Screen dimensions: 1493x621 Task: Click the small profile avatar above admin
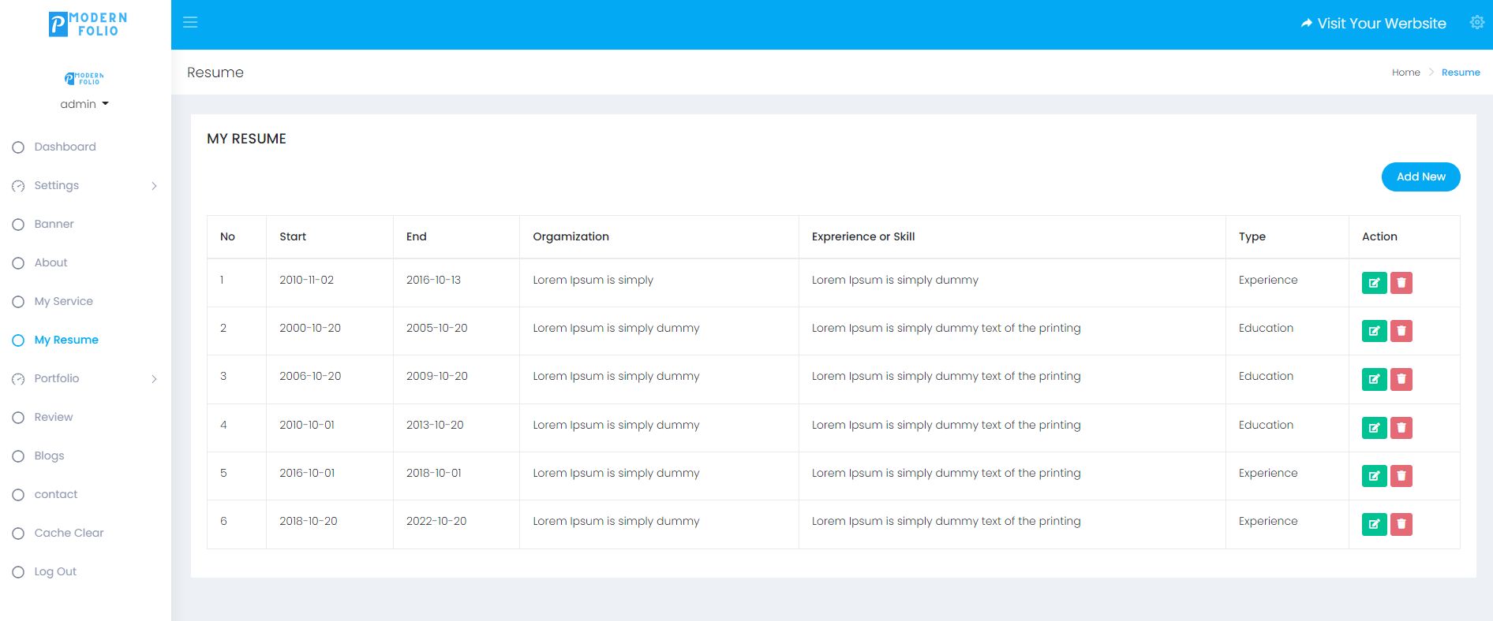tap(84, 78)
